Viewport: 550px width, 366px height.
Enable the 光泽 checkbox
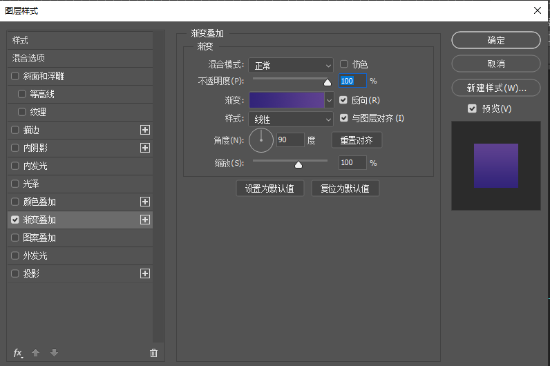pos(15,184)
